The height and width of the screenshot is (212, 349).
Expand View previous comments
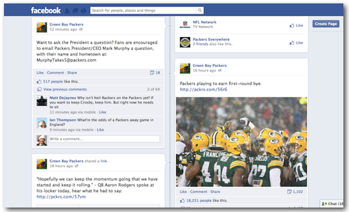(65, 89)
